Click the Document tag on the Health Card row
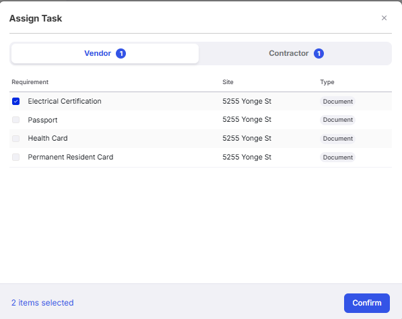The width and height of the screenshot is (402, 319). [x=337, y=139]
